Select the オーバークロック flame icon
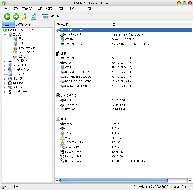 point(15,48)
